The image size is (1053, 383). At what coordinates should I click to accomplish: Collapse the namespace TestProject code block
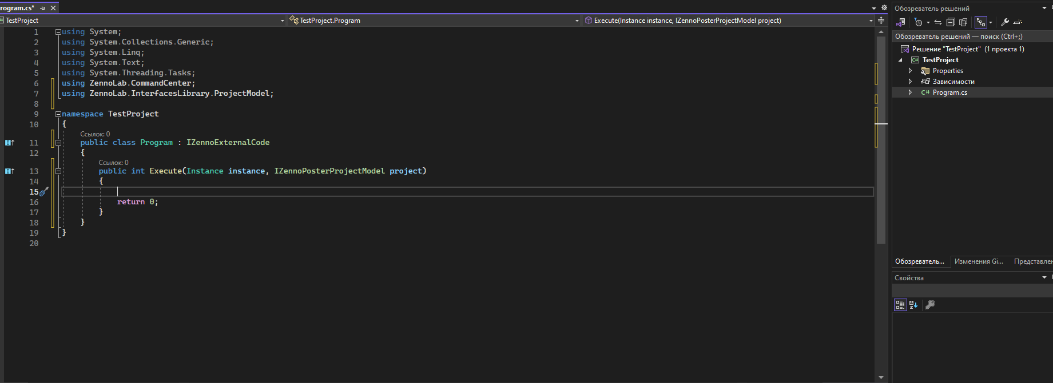pyautogui.click(x=58, y=114)
